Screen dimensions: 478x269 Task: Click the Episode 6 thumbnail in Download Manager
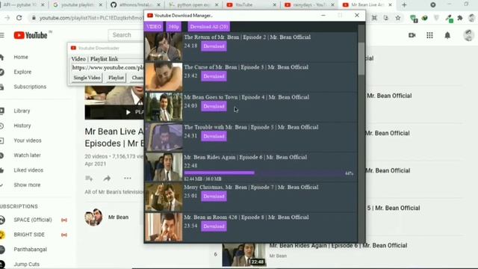pos(164,167)
